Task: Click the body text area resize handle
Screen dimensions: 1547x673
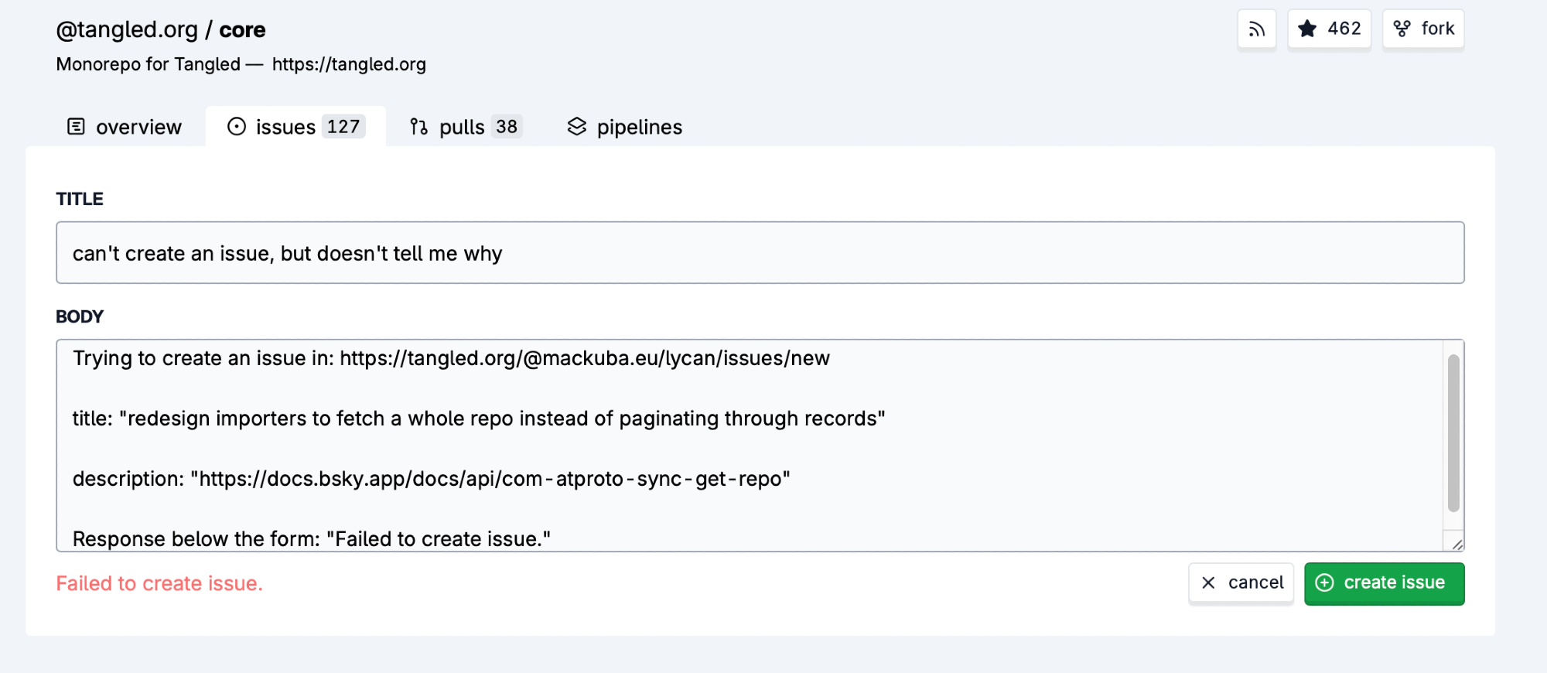Action: (x=1457, y=545)
